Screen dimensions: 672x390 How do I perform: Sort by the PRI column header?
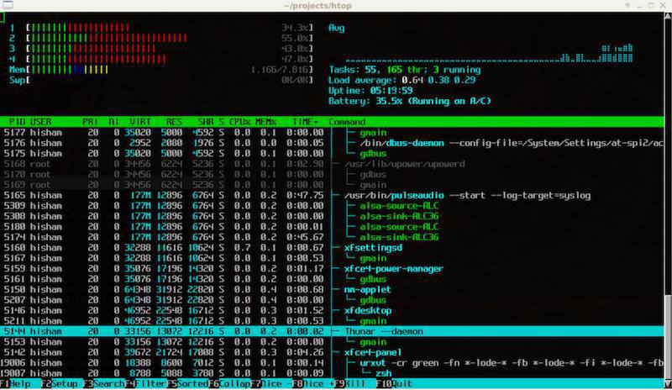coord(91,122)
